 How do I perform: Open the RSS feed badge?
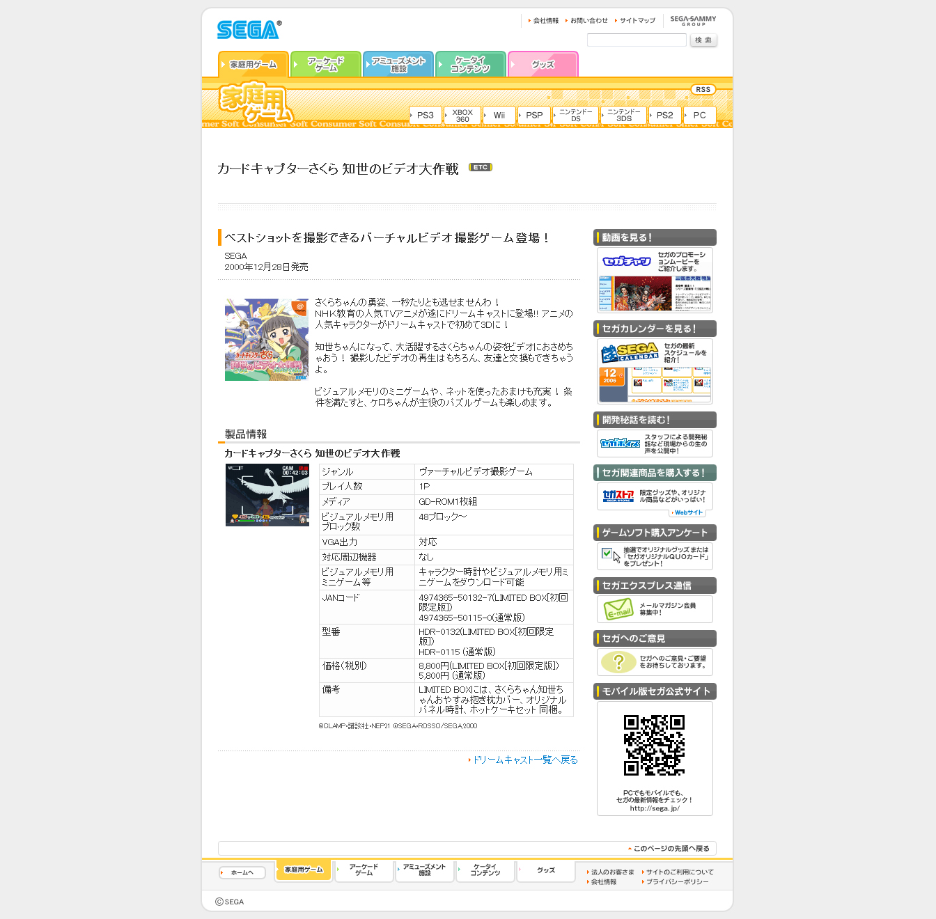click(x=703, y=90)
